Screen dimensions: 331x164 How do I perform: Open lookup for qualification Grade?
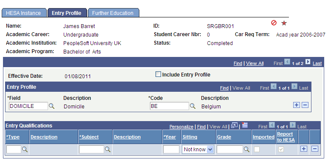click(x=246, y=150)
